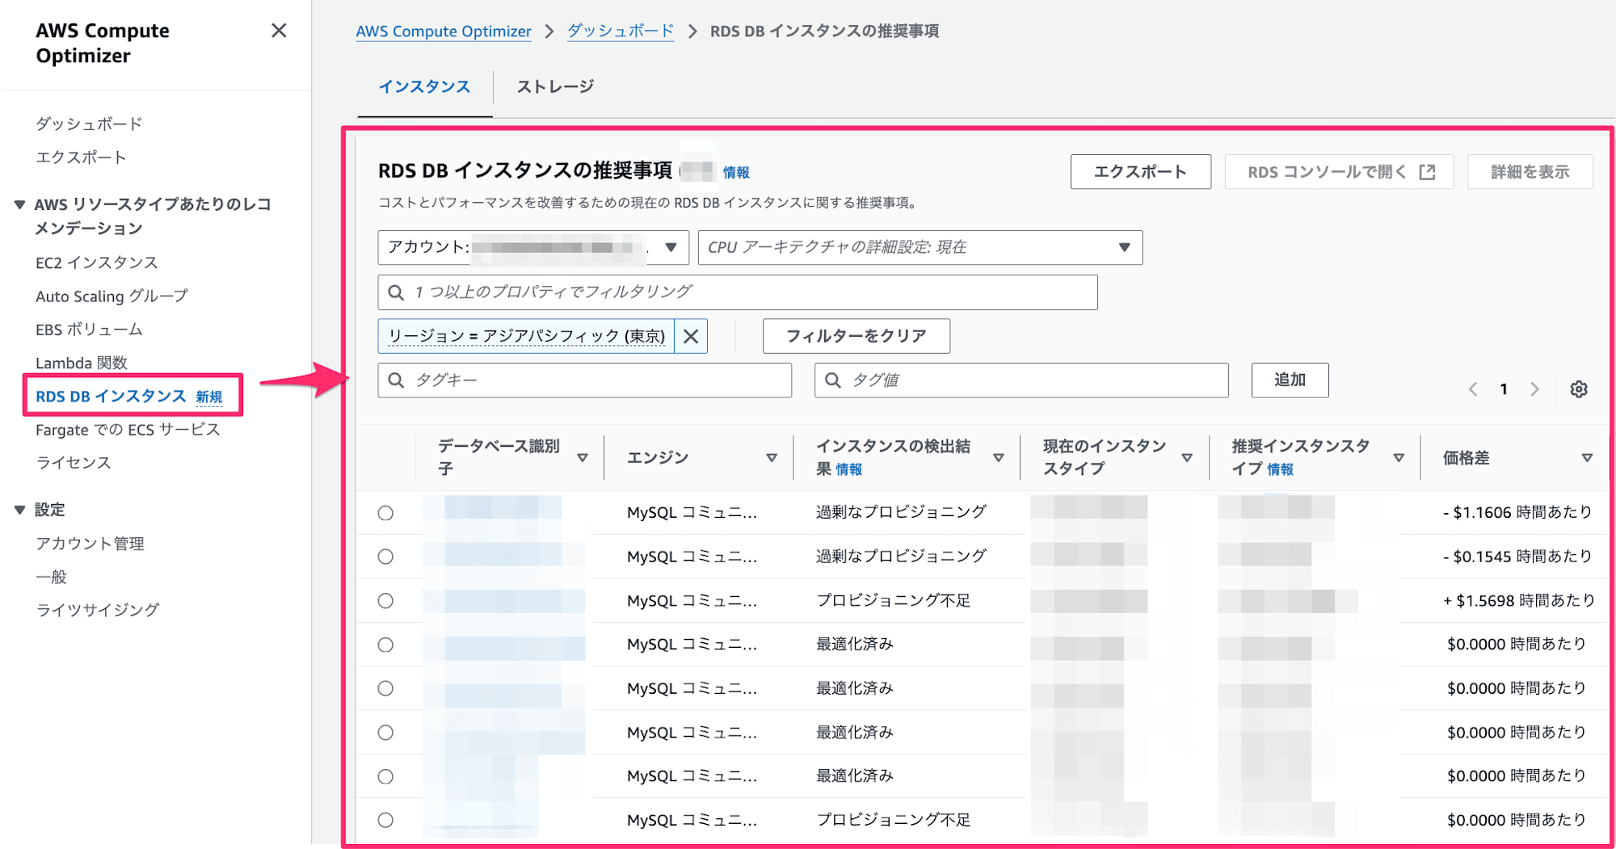
Task: Open the アカウント dropdown
Action: (x=533, y=248)
